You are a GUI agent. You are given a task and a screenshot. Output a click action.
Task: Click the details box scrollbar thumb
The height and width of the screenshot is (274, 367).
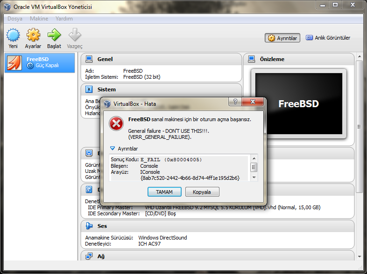pyautogui.click(x=254, y=167)
